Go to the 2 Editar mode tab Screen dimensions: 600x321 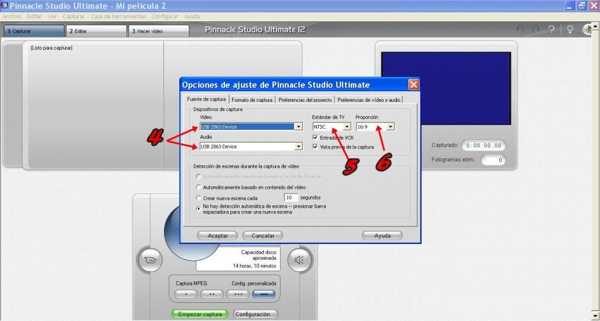coord(96,31)
